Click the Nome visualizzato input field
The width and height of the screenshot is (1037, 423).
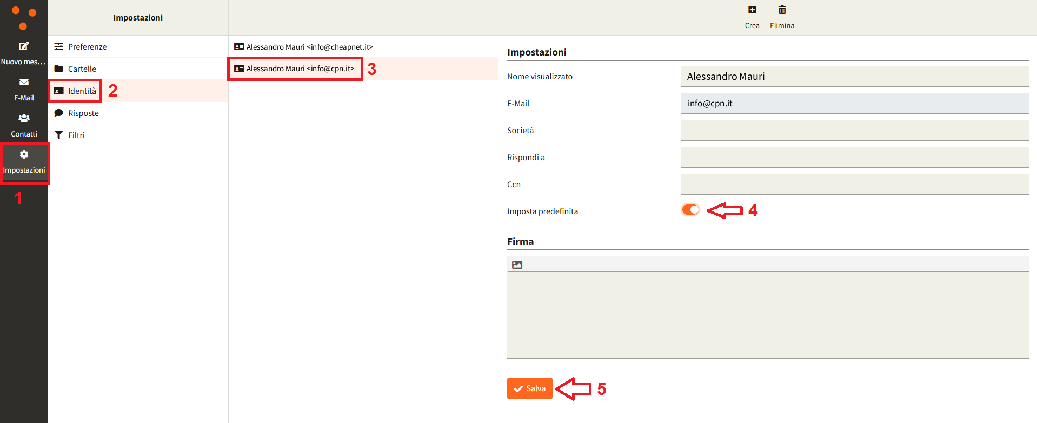854,77
